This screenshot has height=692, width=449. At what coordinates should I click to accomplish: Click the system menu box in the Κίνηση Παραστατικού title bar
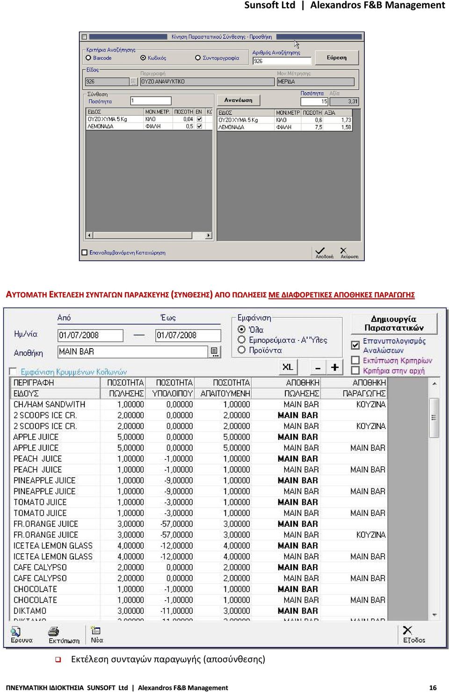(84, 36)
